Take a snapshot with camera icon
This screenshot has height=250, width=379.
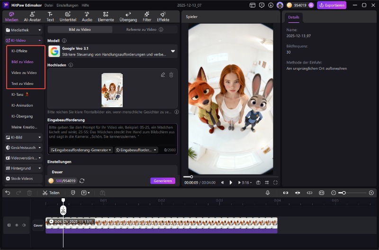pyautogui.click(x=258, y=183)
